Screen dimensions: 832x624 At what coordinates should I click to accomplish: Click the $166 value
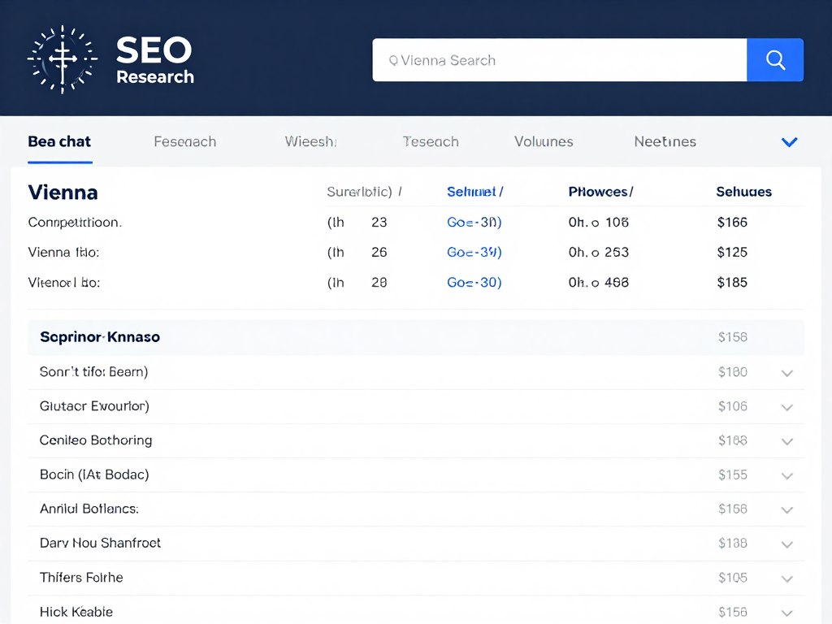coord(732,223)
